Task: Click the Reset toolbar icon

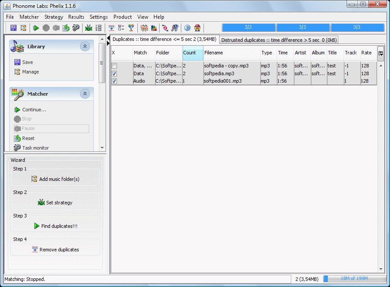Action: [66, 28]
